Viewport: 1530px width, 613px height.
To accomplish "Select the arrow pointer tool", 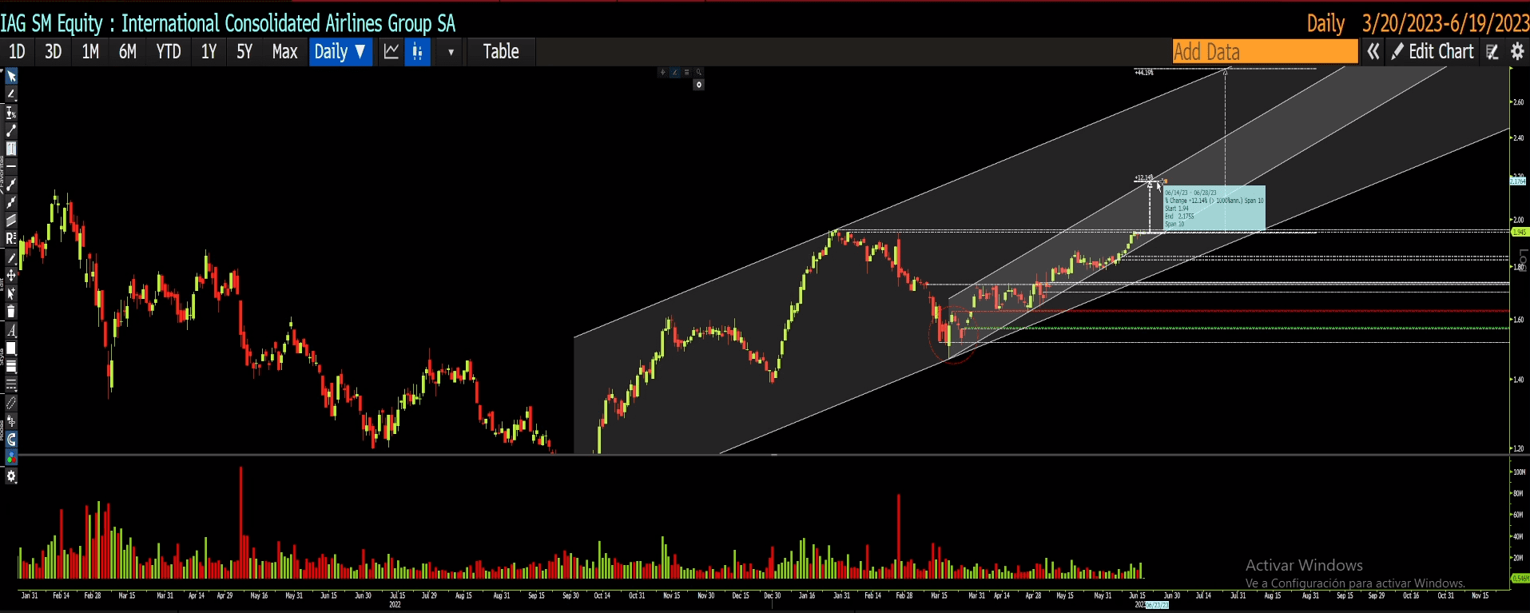I will click(11, 77).
